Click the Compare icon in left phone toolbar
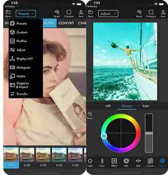 click(x=69, y=14)
